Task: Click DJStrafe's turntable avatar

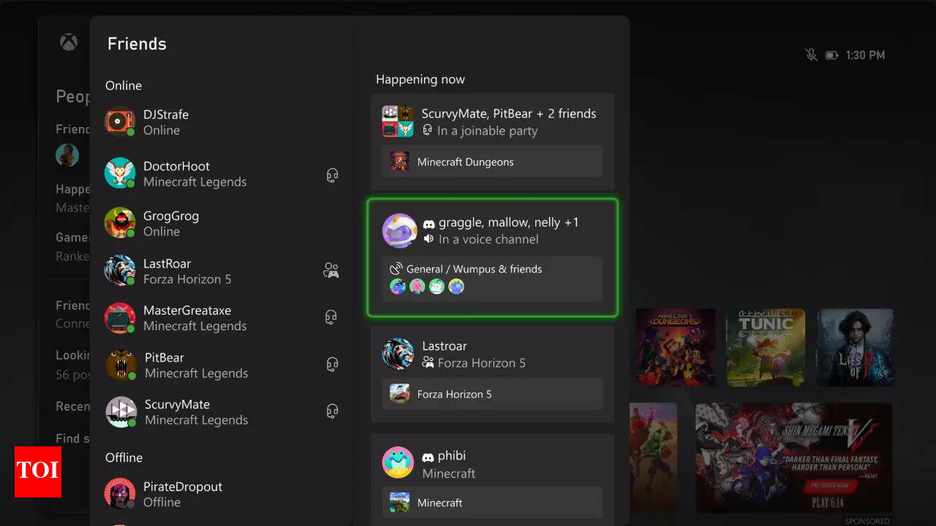Action: 120,122
